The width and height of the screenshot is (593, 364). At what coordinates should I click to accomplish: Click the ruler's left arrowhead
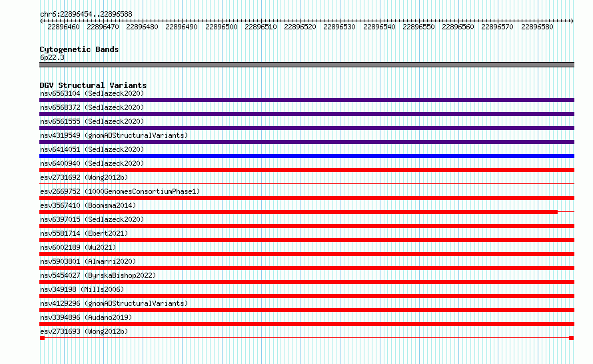[41, 21]
